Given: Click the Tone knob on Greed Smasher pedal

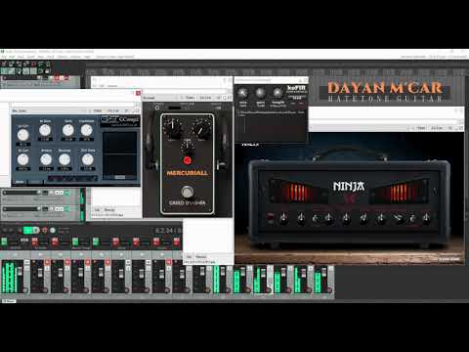Looking at the screenshot, I should pyautogui.click(x=188, y=148).
